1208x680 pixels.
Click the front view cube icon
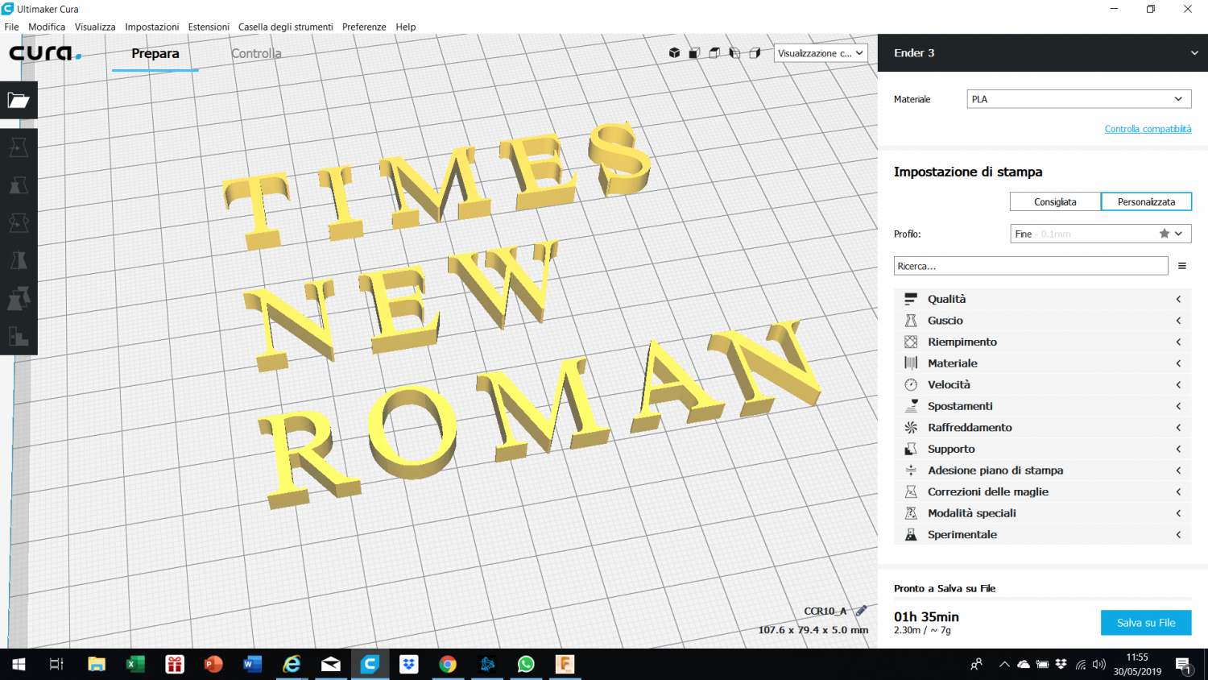coord(694,53)
